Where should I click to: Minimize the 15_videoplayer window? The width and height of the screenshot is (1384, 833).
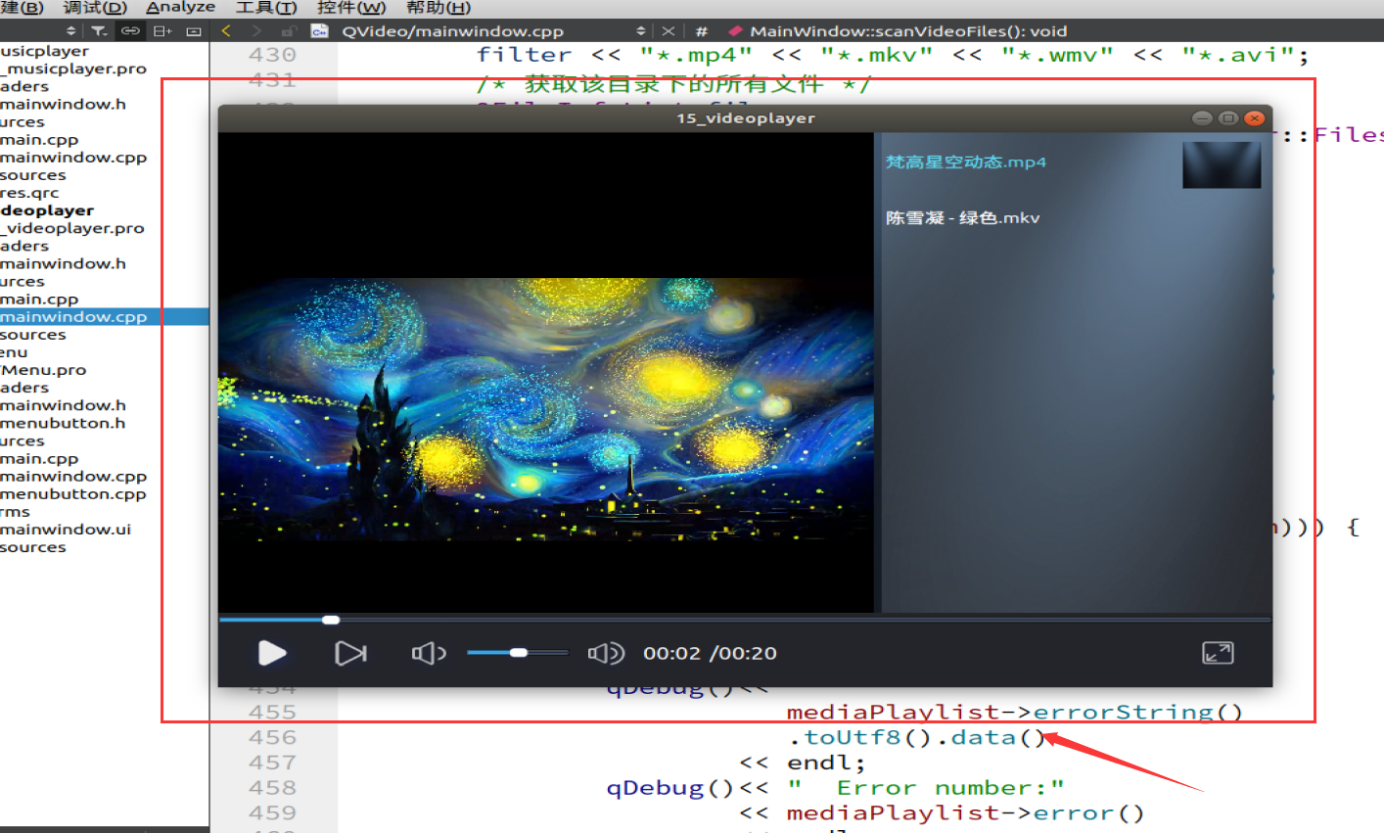click(1202, 118)
